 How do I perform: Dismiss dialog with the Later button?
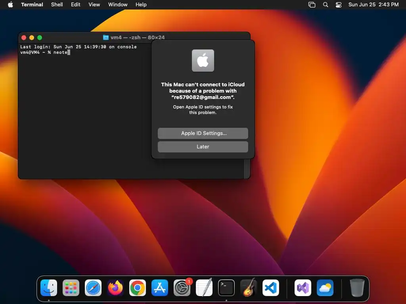coord(203,146)
